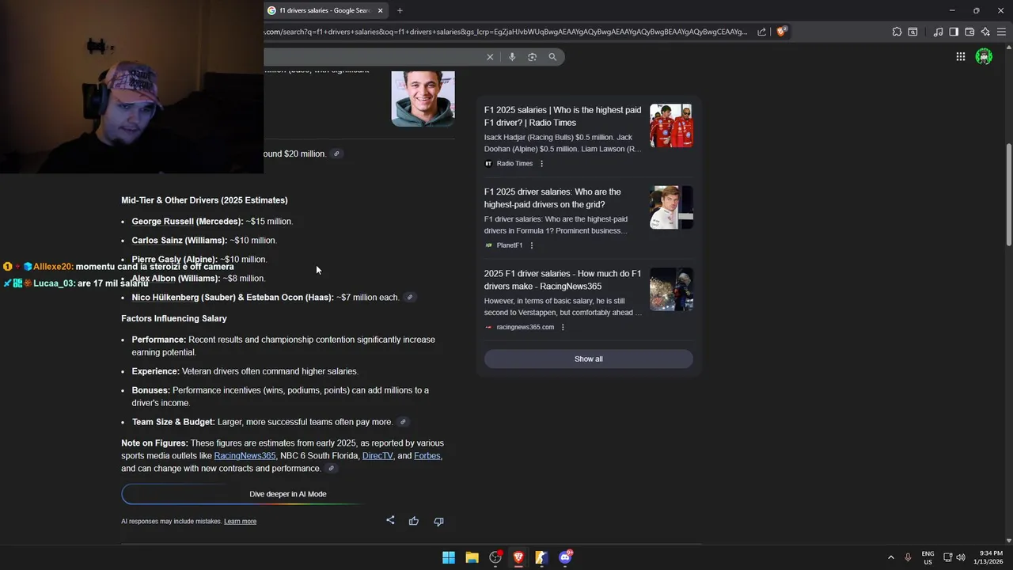Click George Russell (Mercedes) text
This screenshot has width=1013, height=570.
tap(188, 222)
